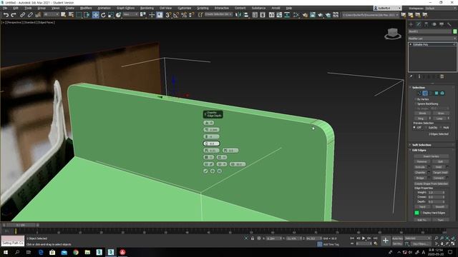Open the Utilities wrench tab

pyautogui.click(x=449, y=24)
